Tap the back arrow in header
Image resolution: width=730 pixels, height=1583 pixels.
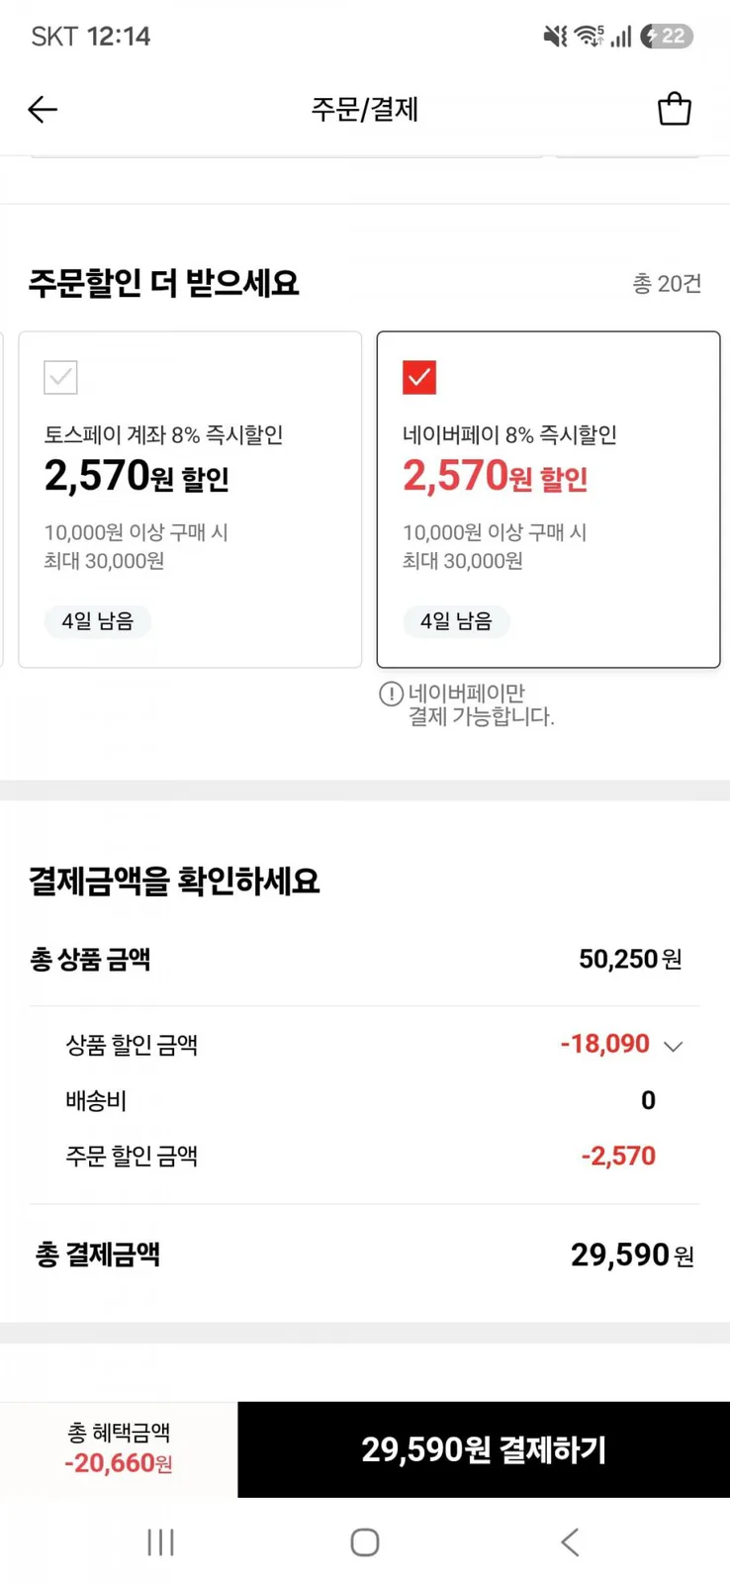43,109
